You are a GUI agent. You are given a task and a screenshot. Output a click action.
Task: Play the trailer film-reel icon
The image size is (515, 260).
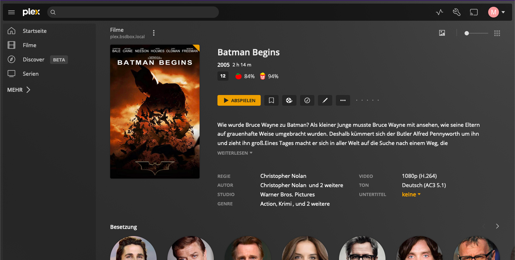coord(289,100)
